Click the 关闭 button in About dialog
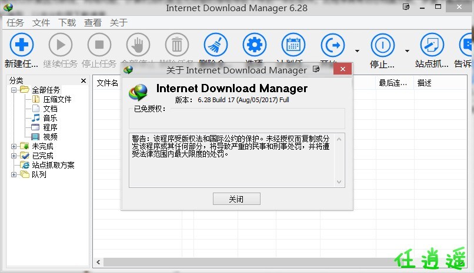474x273 pixels. tap(236, 199)
